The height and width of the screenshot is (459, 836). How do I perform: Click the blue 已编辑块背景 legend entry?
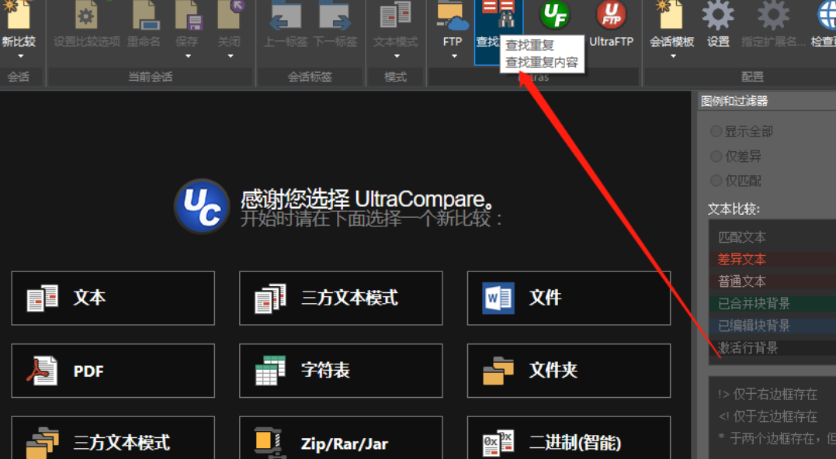click(772, 326)
